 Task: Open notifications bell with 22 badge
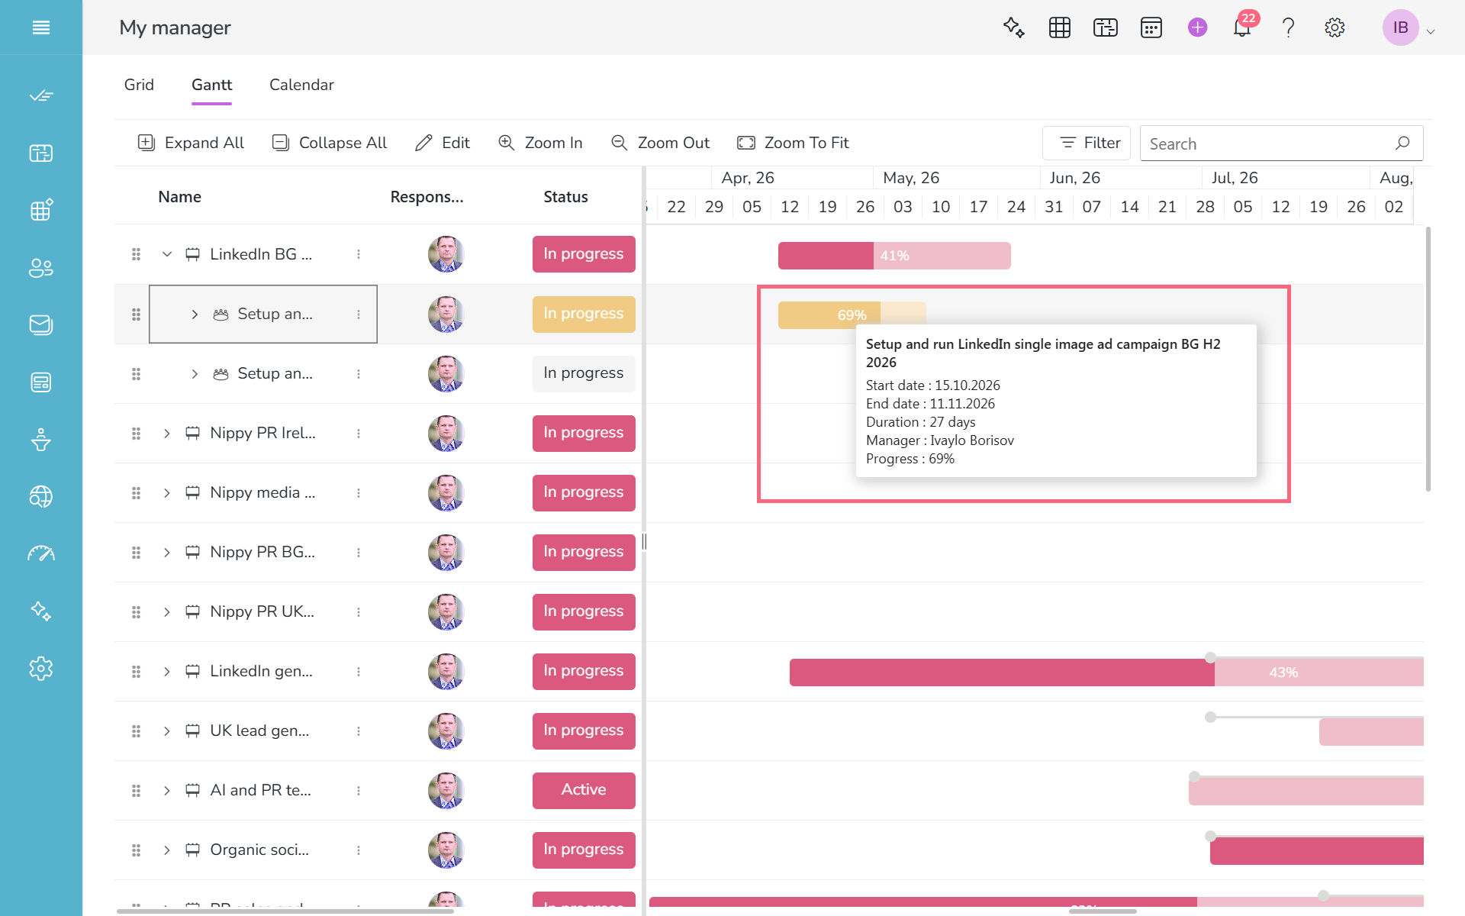(1242, 27)
